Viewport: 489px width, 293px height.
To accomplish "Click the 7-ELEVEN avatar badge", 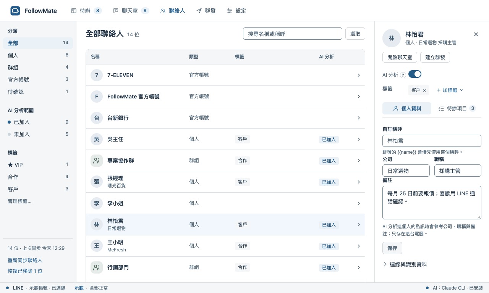I will point(97,75).
